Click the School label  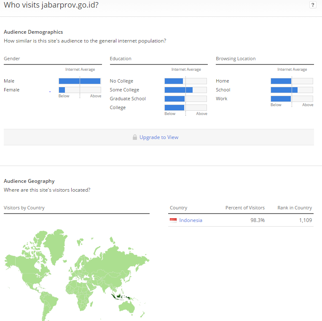coord(223,90)
